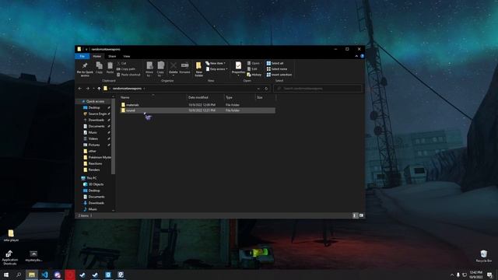Open Pictures in the navigation pane
The width and height of the screenshot is (498, 280).
(94, 145)
